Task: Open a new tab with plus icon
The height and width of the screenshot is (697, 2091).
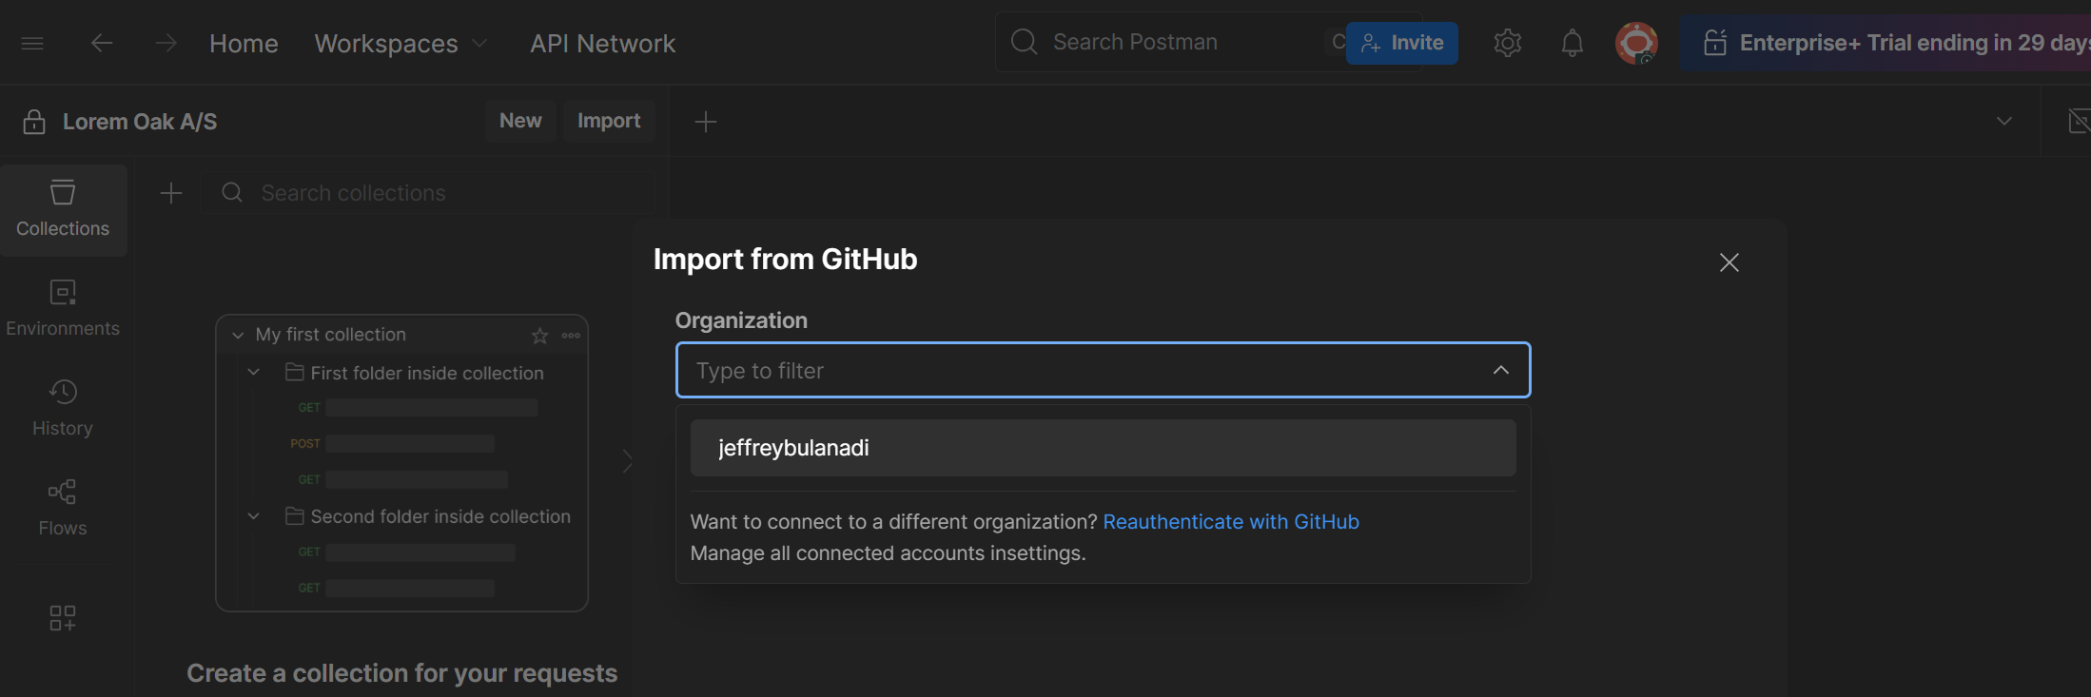Action: pyautogui.click(x=706, y=122)
